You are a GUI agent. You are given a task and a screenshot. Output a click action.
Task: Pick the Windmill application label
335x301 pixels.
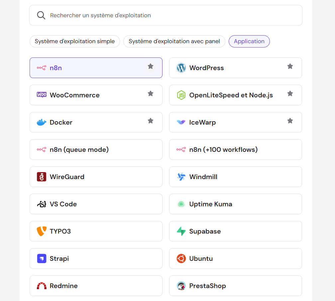click(203, 177)
